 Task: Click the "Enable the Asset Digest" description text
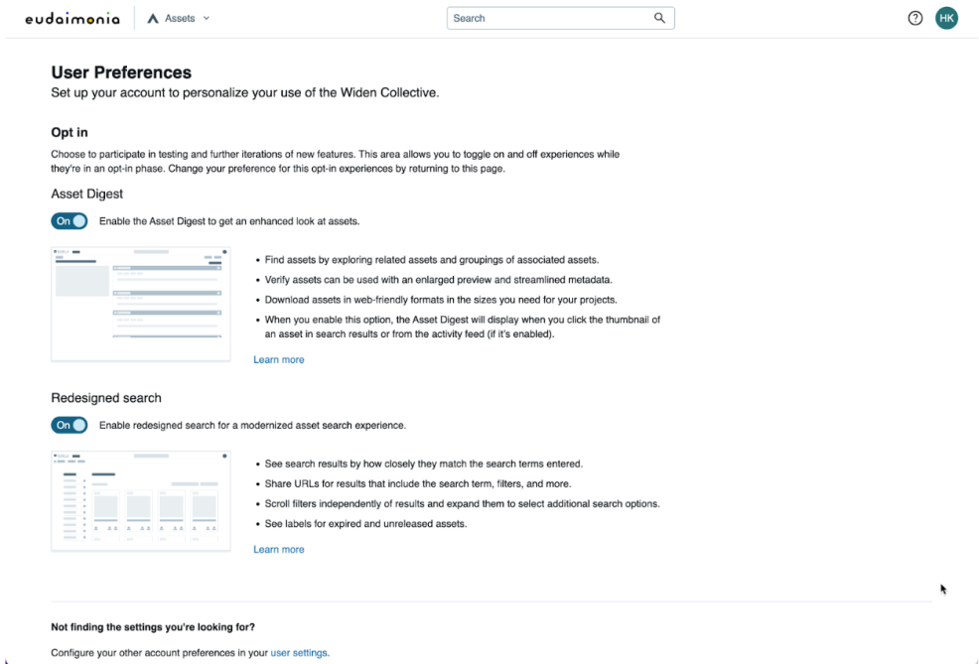point(229,221)
